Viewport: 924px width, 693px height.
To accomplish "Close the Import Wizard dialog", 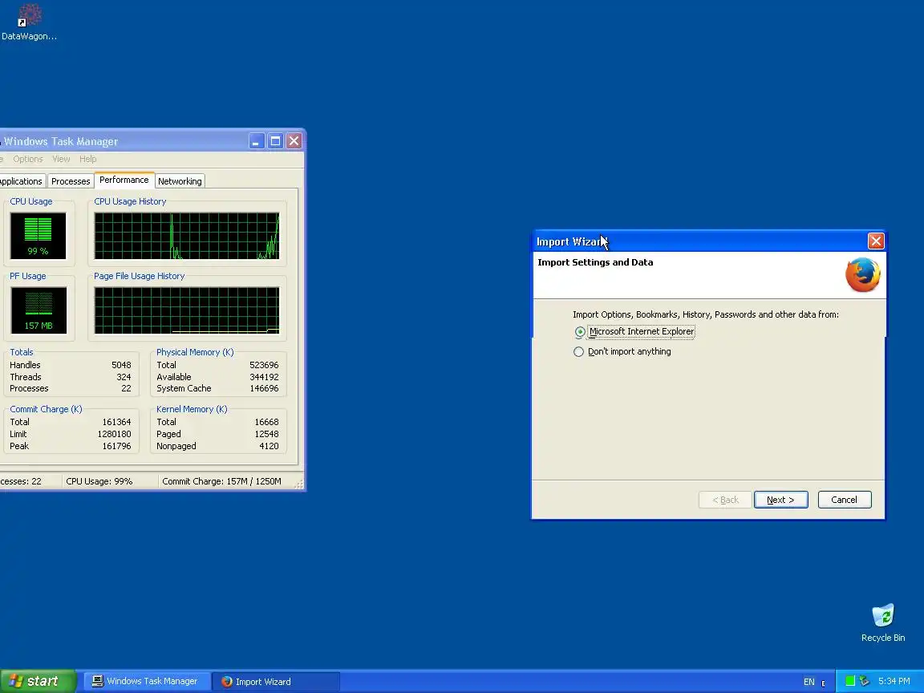I will [x=876, y=241].
